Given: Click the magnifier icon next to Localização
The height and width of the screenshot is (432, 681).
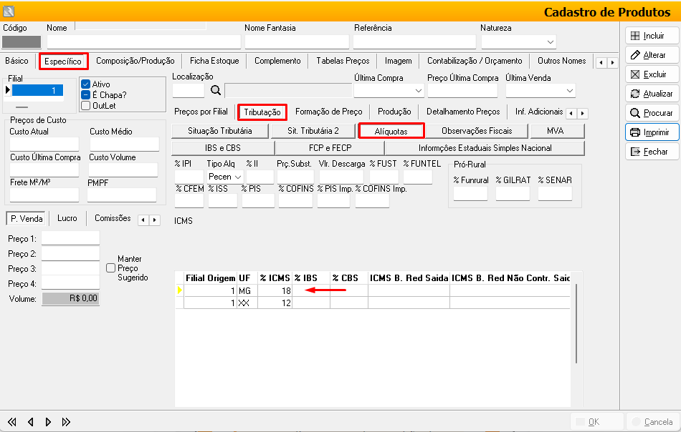Looking at the screenshot, I should [x=215, y=90].
